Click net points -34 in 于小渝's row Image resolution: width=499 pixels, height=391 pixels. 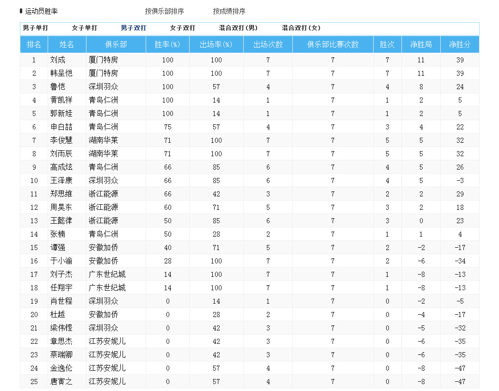[460, 261]
